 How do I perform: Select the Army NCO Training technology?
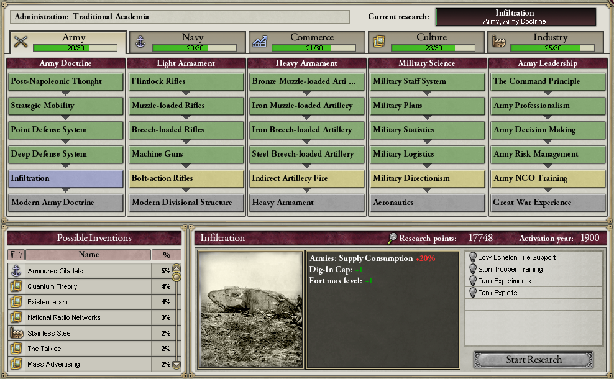548,178
